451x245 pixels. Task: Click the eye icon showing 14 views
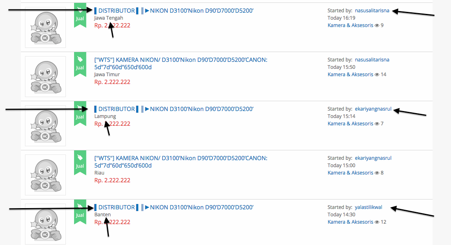pyautogui.click(x=377, y=75)
